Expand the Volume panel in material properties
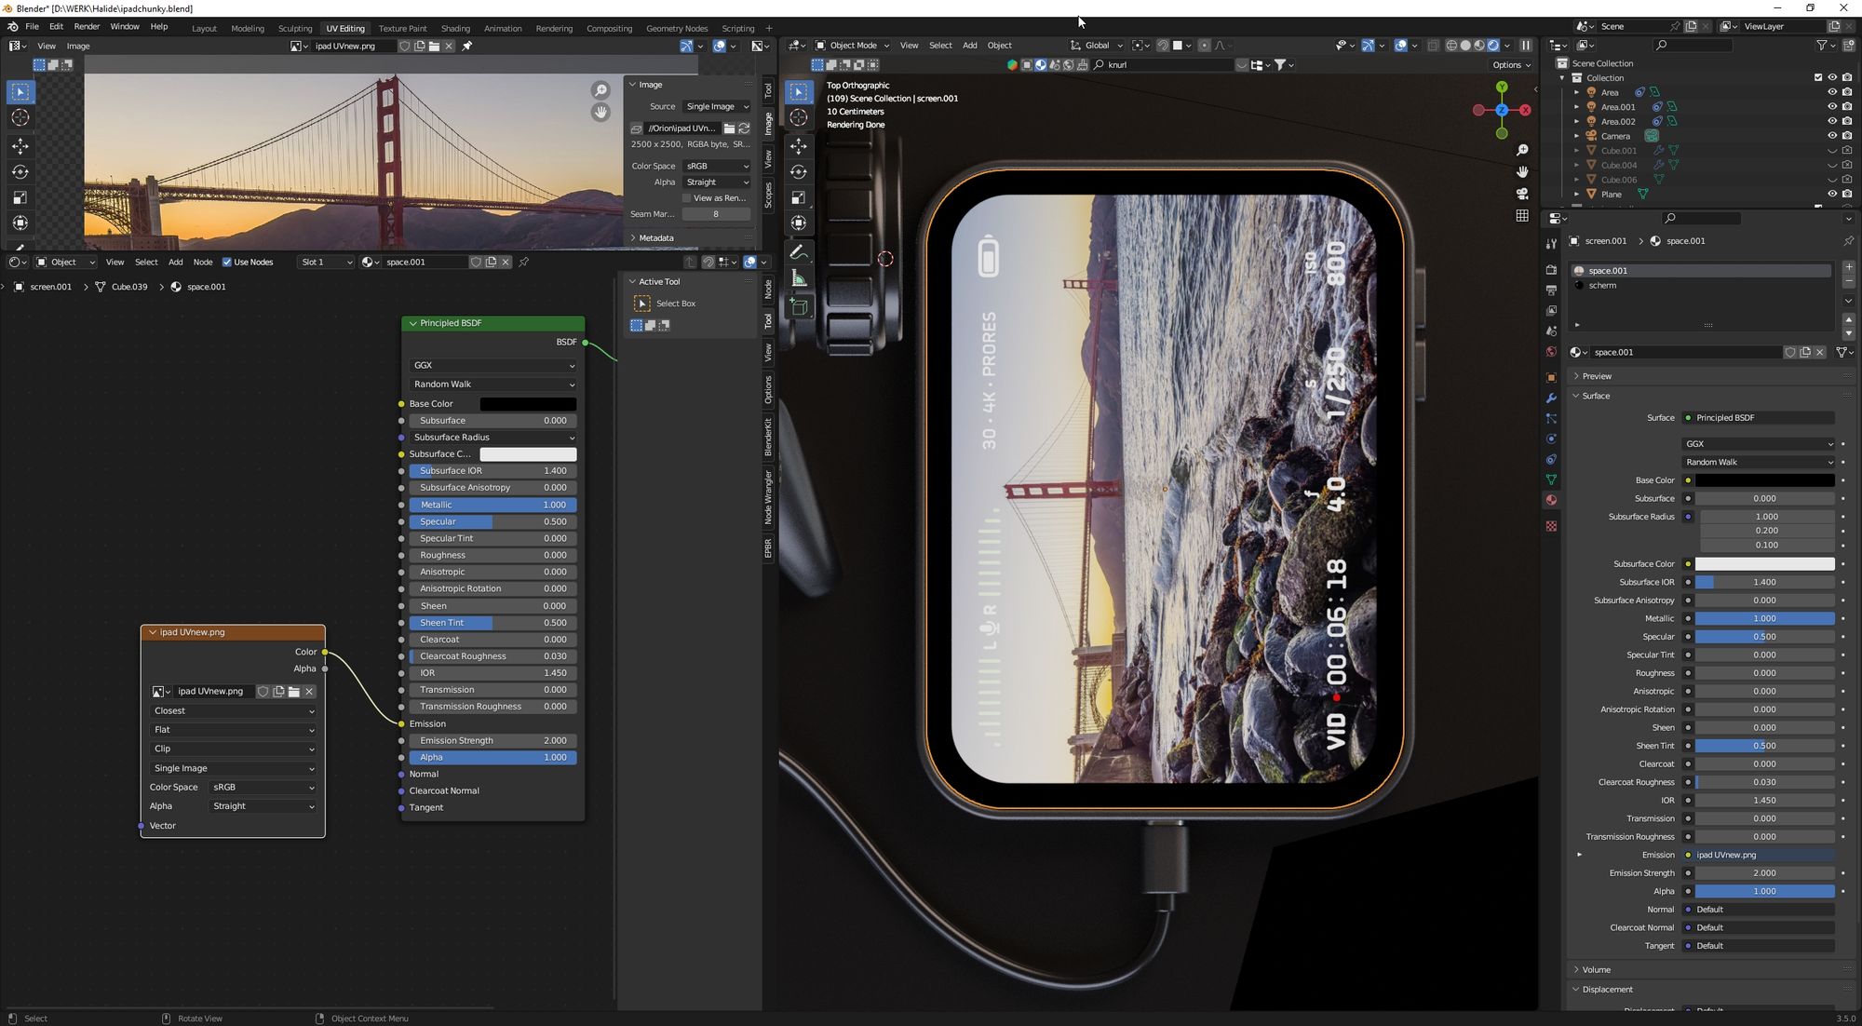Image resolution: width=1862 pixels, height=1026 pixels. coord(1596,969)
